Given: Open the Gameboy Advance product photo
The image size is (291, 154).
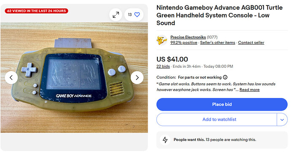Looking at the screenshot, I should coord(74,77).
